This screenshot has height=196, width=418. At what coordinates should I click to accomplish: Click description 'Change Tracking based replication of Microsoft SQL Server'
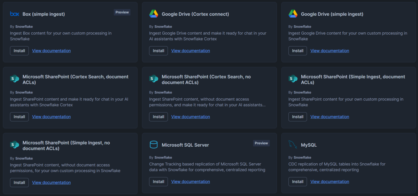coord(207,167)
